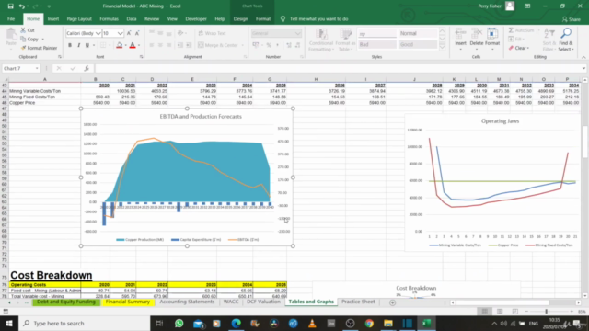This screenshot has width=589, height=331.
Task: Click the EBITDA and Production Forecasts title
Action: coord(201,117)
